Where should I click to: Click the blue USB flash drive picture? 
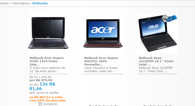(x=169, y=18)
